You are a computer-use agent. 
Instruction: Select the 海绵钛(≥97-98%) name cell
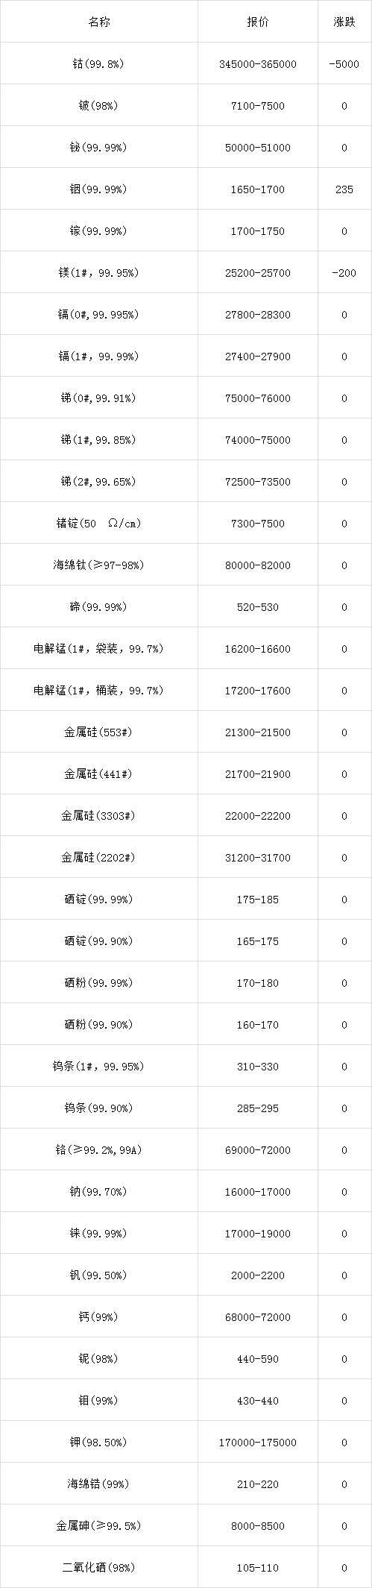(x=99, y=565)
